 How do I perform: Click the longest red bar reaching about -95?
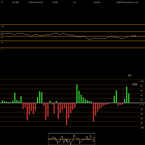(67, 114)
